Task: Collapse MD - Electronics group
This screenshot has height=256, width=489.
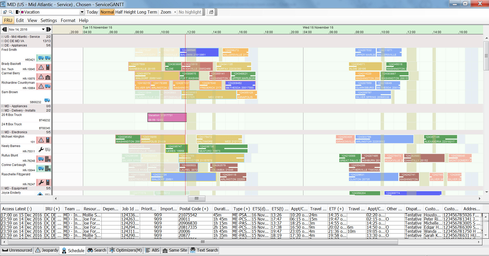Action: 3,132
